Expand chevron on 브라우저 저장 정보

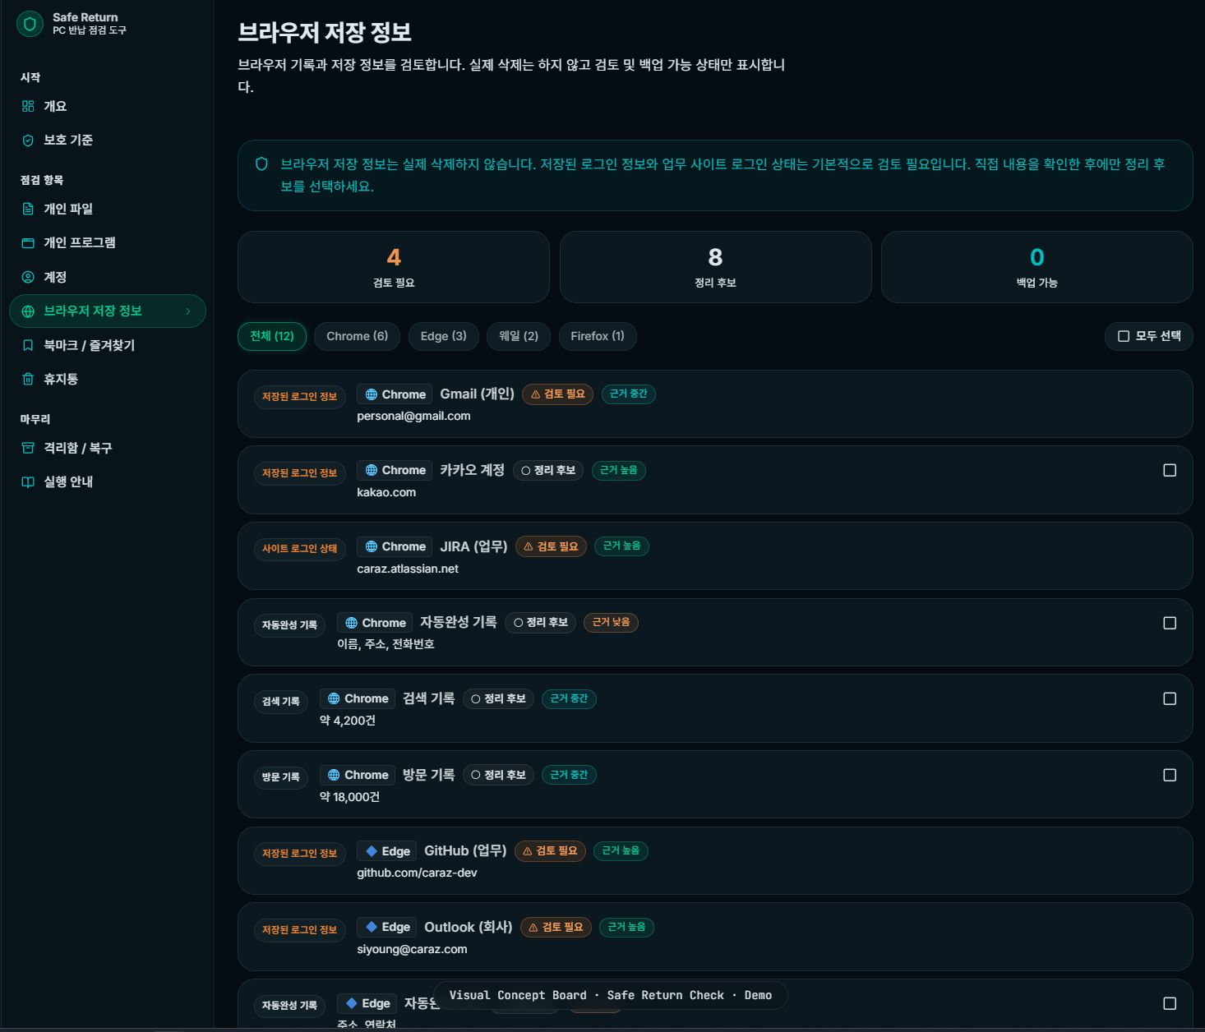click(x=188, y=311)
